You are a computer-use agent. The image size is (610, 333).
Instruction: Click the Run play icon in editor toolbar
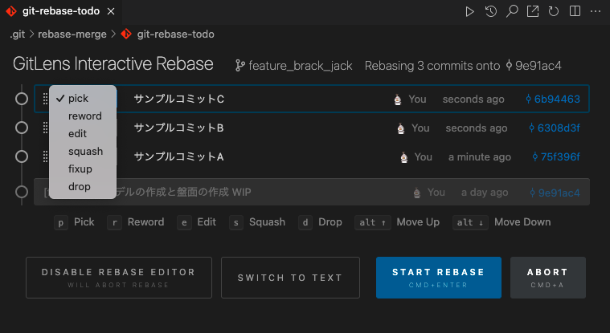(x=469, y=12)
